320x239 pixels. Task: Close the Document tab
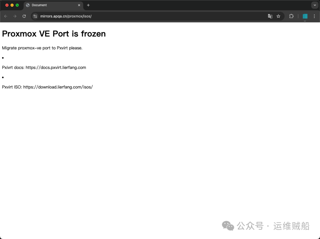[79, 5]
